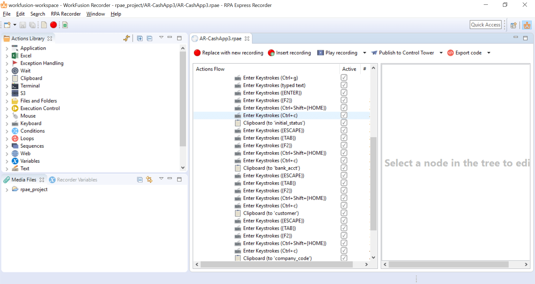Toggle Active checkbox for Enter Keystrokes (typed text)
This screenshot has height=284, width=535.
(344, 85)
